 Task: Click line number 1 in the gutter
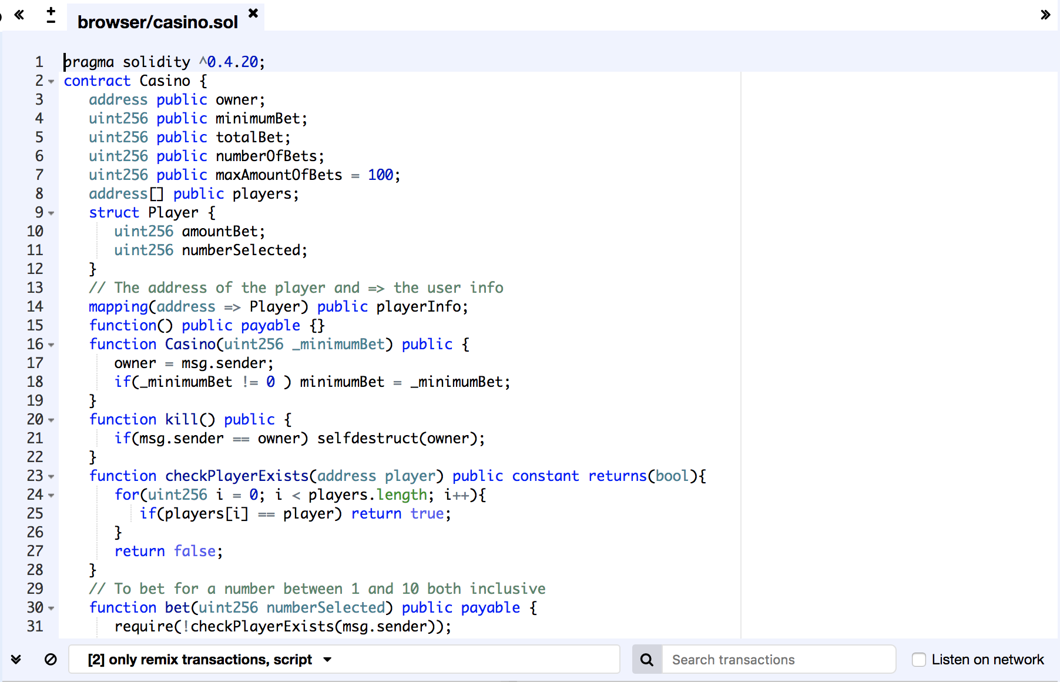point(39,62)
